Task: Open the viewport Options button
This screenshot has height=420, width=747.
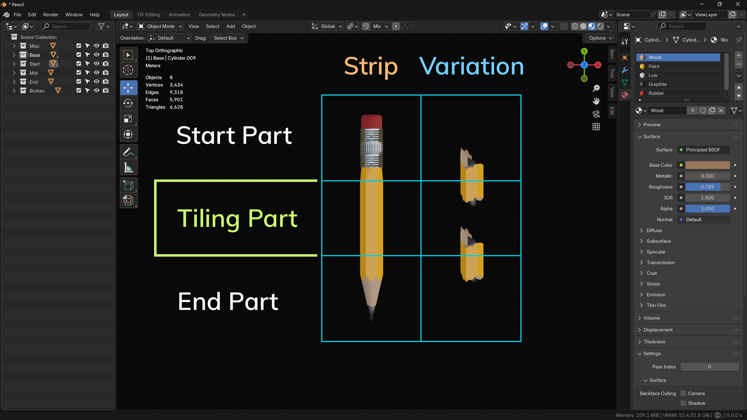Action: click(x=600, y=38)
